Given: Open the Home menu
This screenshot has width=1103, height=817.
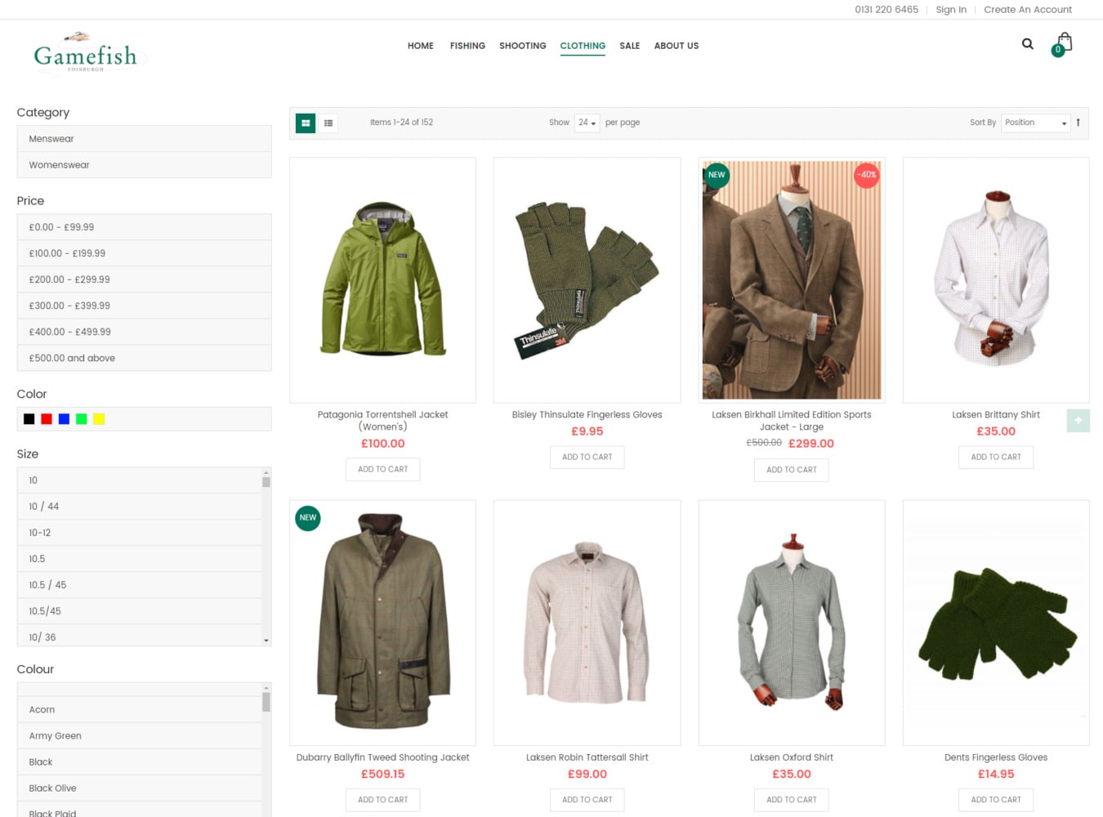Looking at the screenshot, I should [x=421, y=46].
